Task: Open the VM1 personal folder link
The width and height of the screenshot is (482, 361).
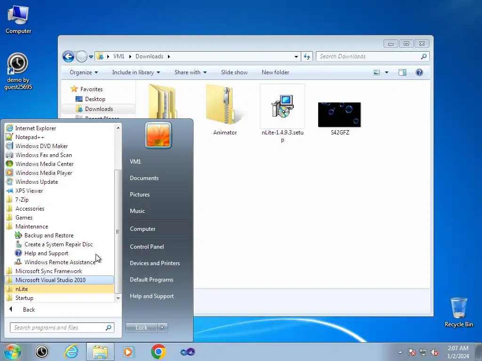Action: [x=135, y=162]
